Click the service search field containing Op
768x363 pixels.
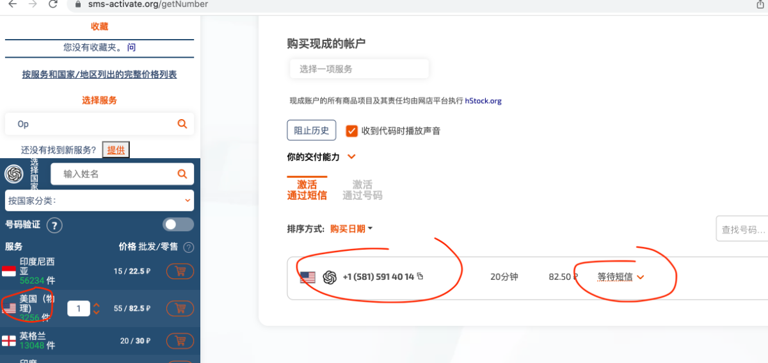(99, 124)
